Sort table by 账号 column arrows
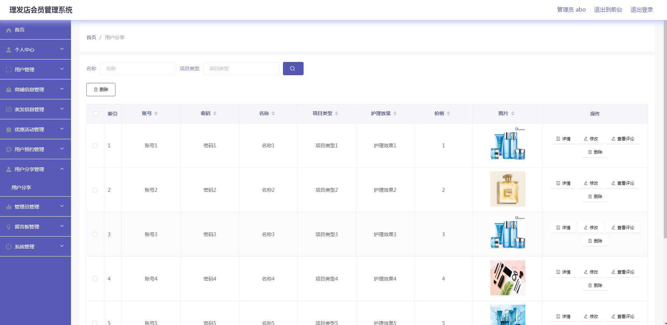 [156, 113]
